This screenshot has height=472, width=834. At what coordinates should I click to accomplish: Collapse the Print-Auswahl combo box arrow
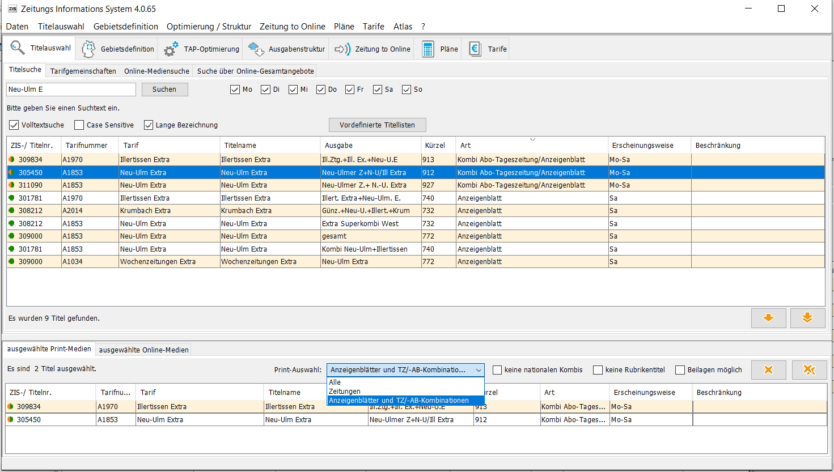[x=479, y=370]
